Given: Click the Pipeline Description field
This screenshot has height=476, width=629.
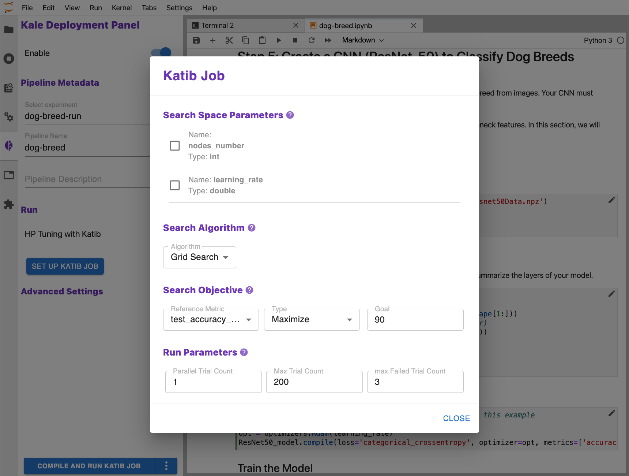Looking at the screenshot, I should point(87,179).
